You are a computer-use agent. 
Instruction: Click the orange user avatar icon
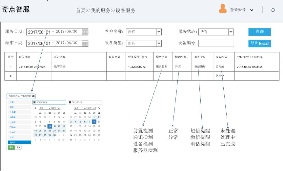223,9
